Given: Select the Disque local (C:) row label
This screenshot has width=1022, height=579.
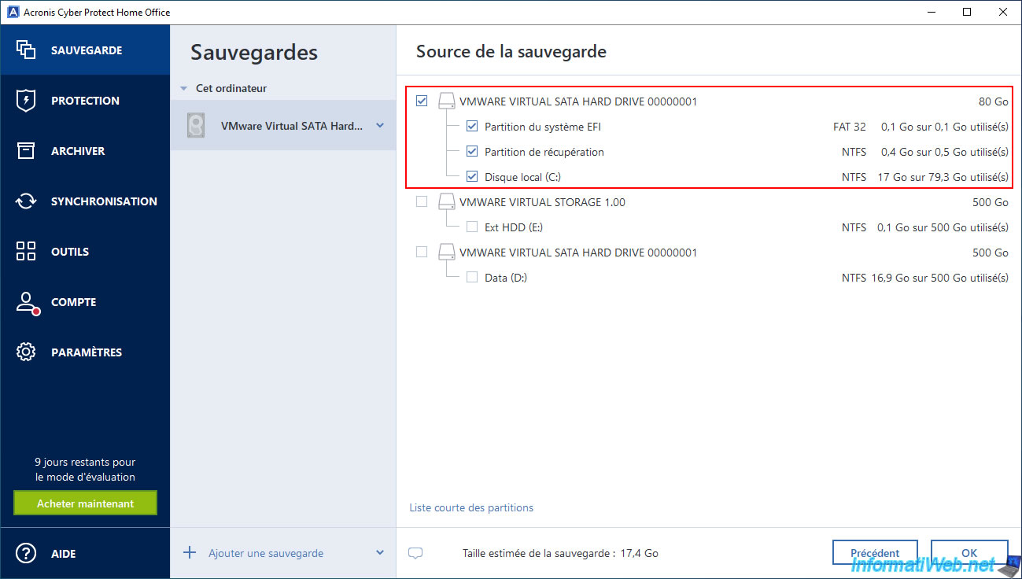Looking at the screenshot, I should (522, 177).
